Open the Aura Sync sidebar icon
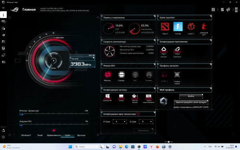The width and height of the screenshot is (240, 150). 3,28
